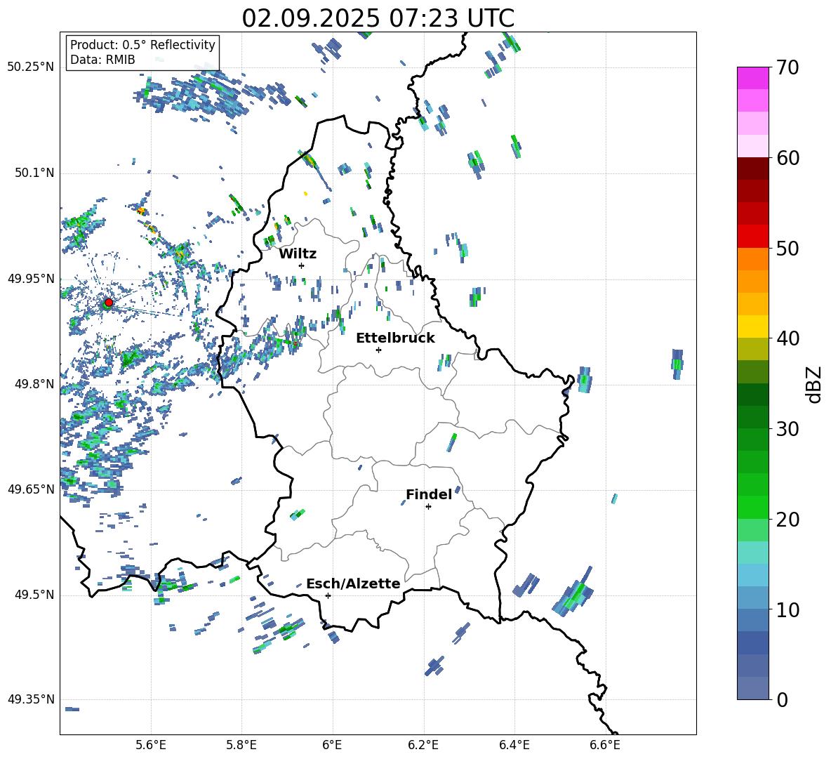Click the 40 tick on the colorbar
Image resolution: width=831 pixels, height=759 pixels.
point(787,338)
